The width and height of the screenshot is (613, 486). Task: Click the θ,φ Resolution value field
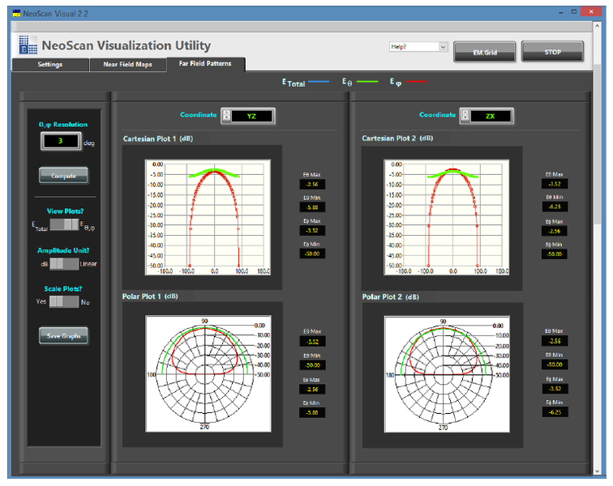[60, 141]
